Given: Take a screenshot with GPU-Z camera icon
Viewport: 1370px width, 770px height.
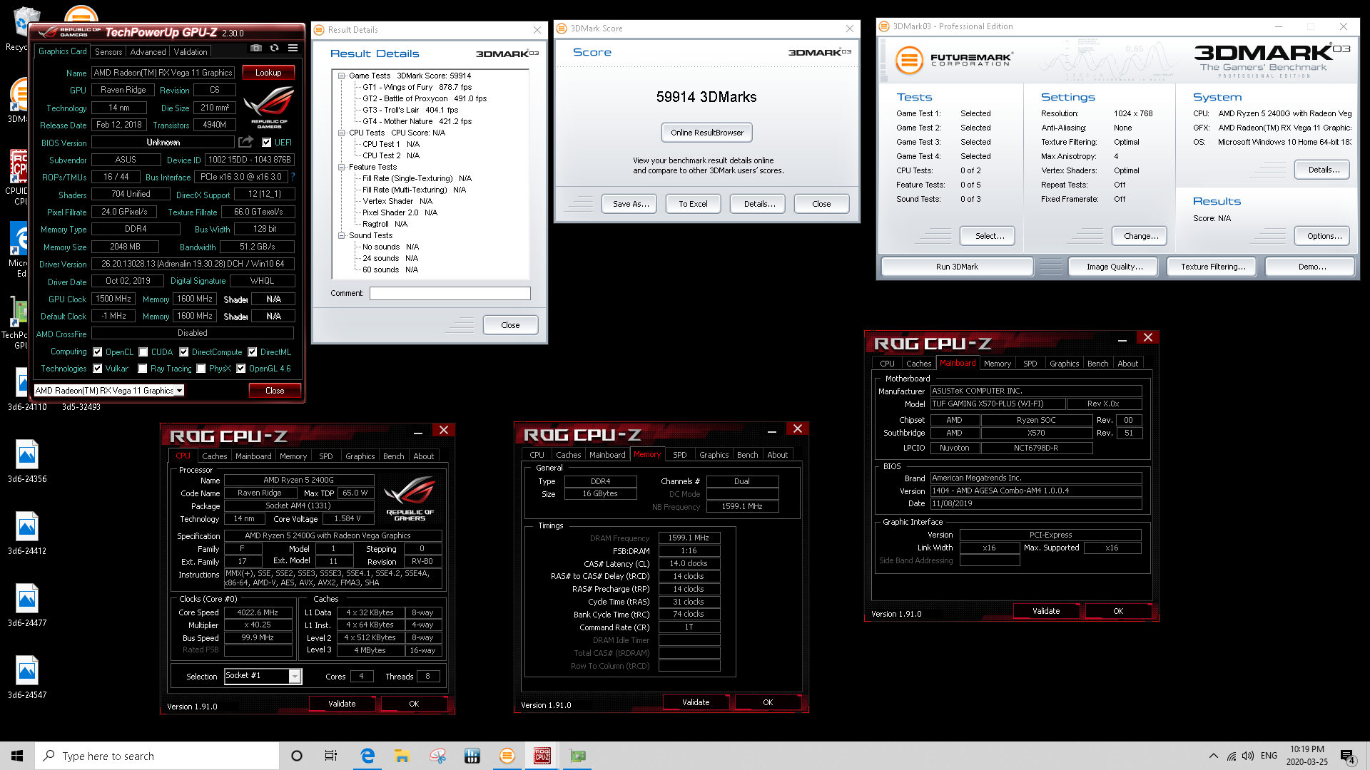Looking at the screenshot, I should [255, 48].
